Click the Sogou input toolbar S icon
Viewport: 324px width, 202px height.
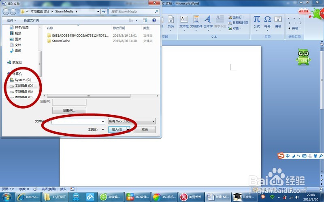tap(281, 156)
